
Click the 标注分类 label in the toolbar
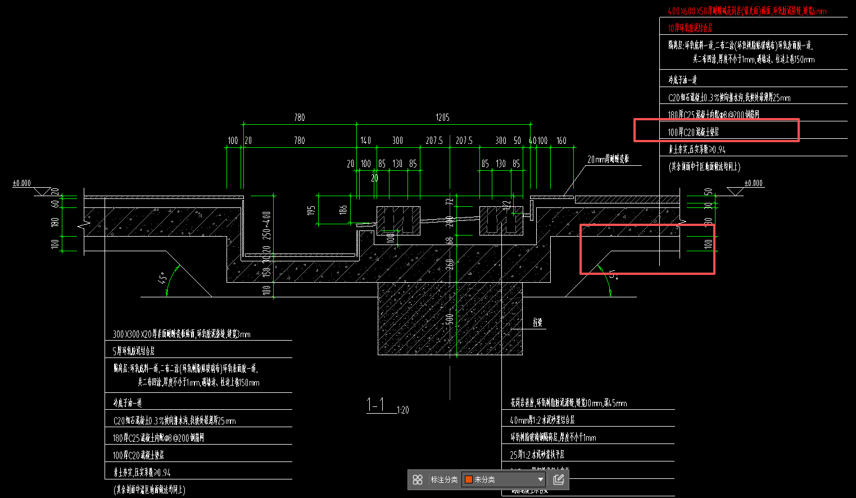tap(444, 479)
